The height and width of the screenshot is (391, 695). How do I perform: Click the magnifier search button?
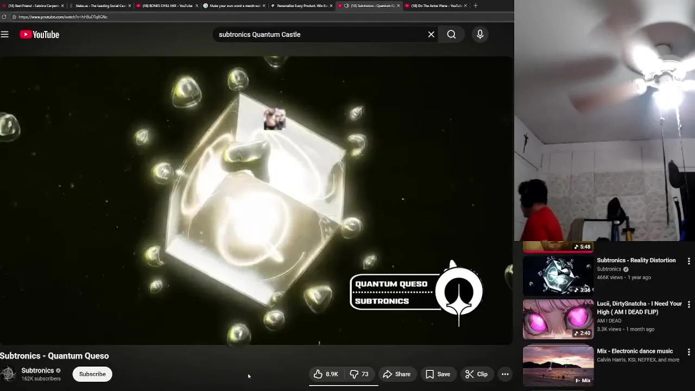[451, 34]
